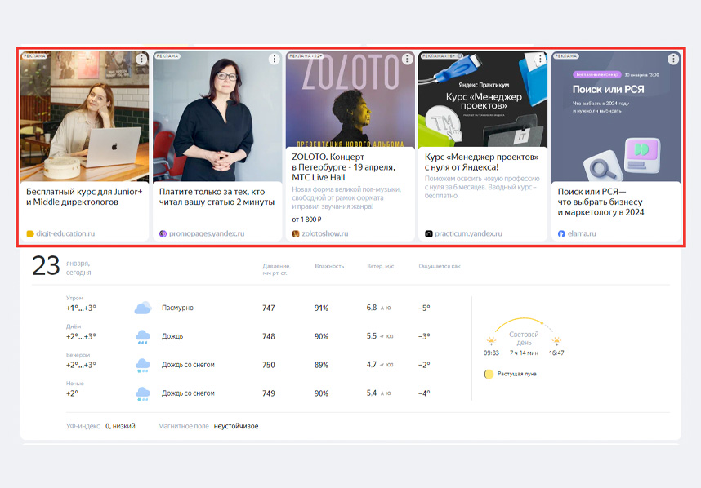Click feels-like value "−4°"
The image size is (701, 488).
[424, 393]
